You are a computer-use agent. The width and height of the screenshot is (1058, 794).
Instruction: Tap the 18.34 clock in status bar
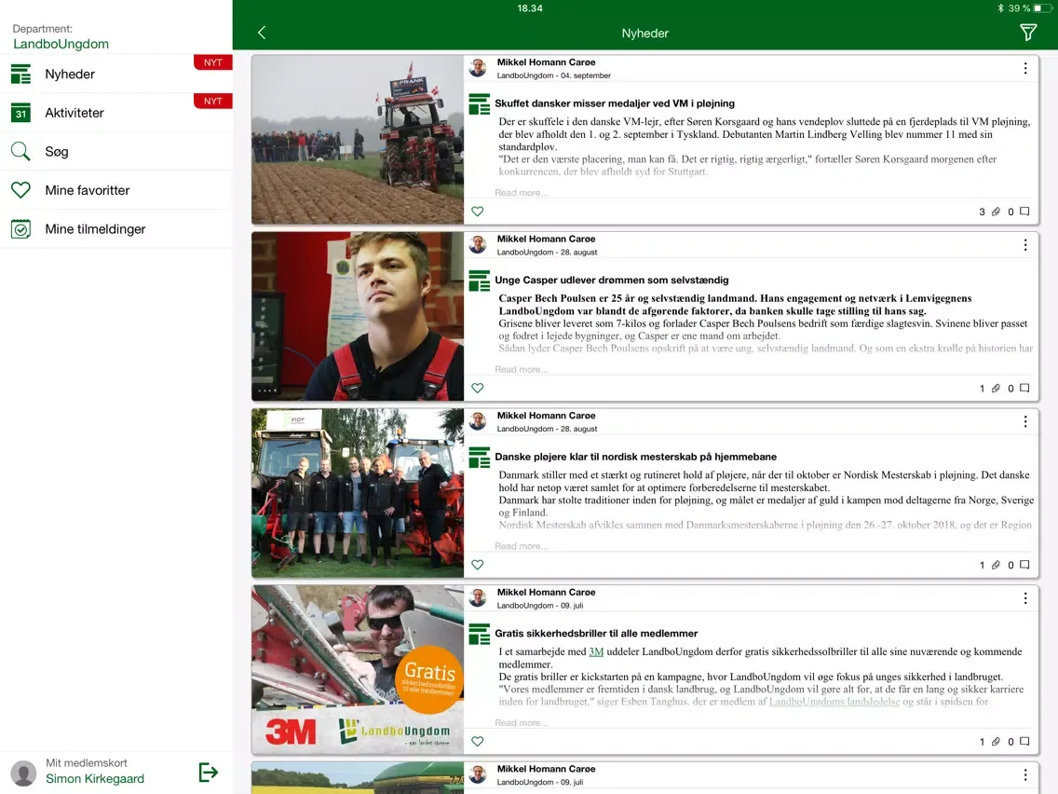[x=530, y=8]
